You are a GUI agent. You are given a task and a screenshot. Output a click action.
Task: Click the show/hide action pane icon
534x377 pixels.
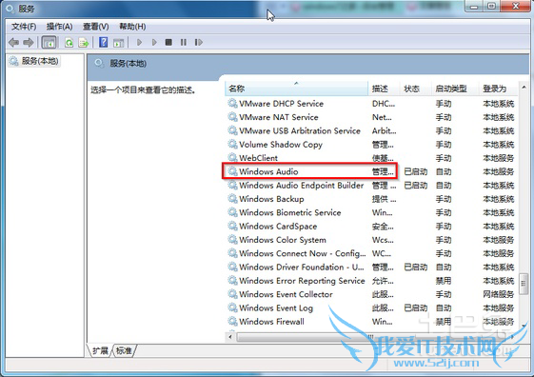point(119,43)
